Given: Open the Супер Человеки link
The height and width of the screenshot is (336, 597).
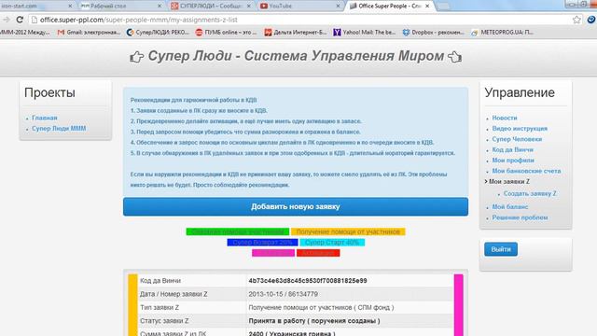Looking at the screenshot, I should pyautogui.click(x=517, y=139).
